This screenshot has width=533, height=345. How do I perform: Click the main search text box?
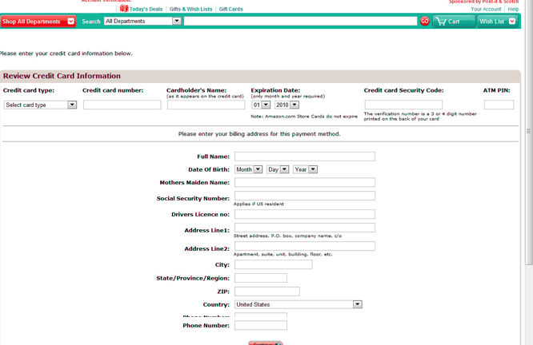[300, 21]
